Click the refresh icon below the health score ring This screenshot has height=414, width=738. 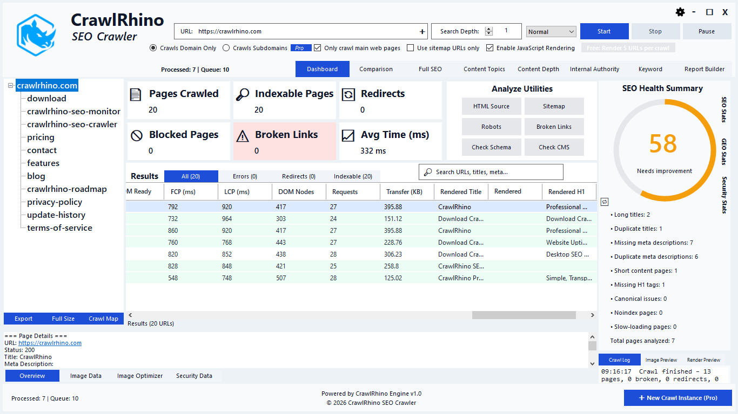[605, 202]
